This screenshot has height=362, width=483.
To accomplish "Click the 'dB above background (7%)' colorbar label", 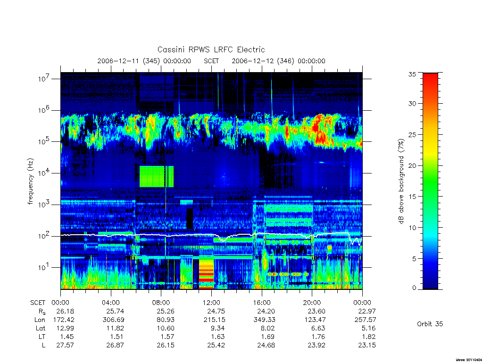I will point(401,181).
